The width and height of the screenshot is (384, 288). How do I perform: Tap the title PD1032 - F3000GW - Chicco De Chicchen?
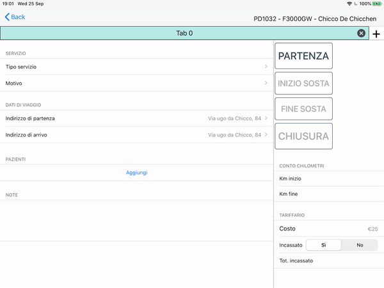[x=315, y=19]
